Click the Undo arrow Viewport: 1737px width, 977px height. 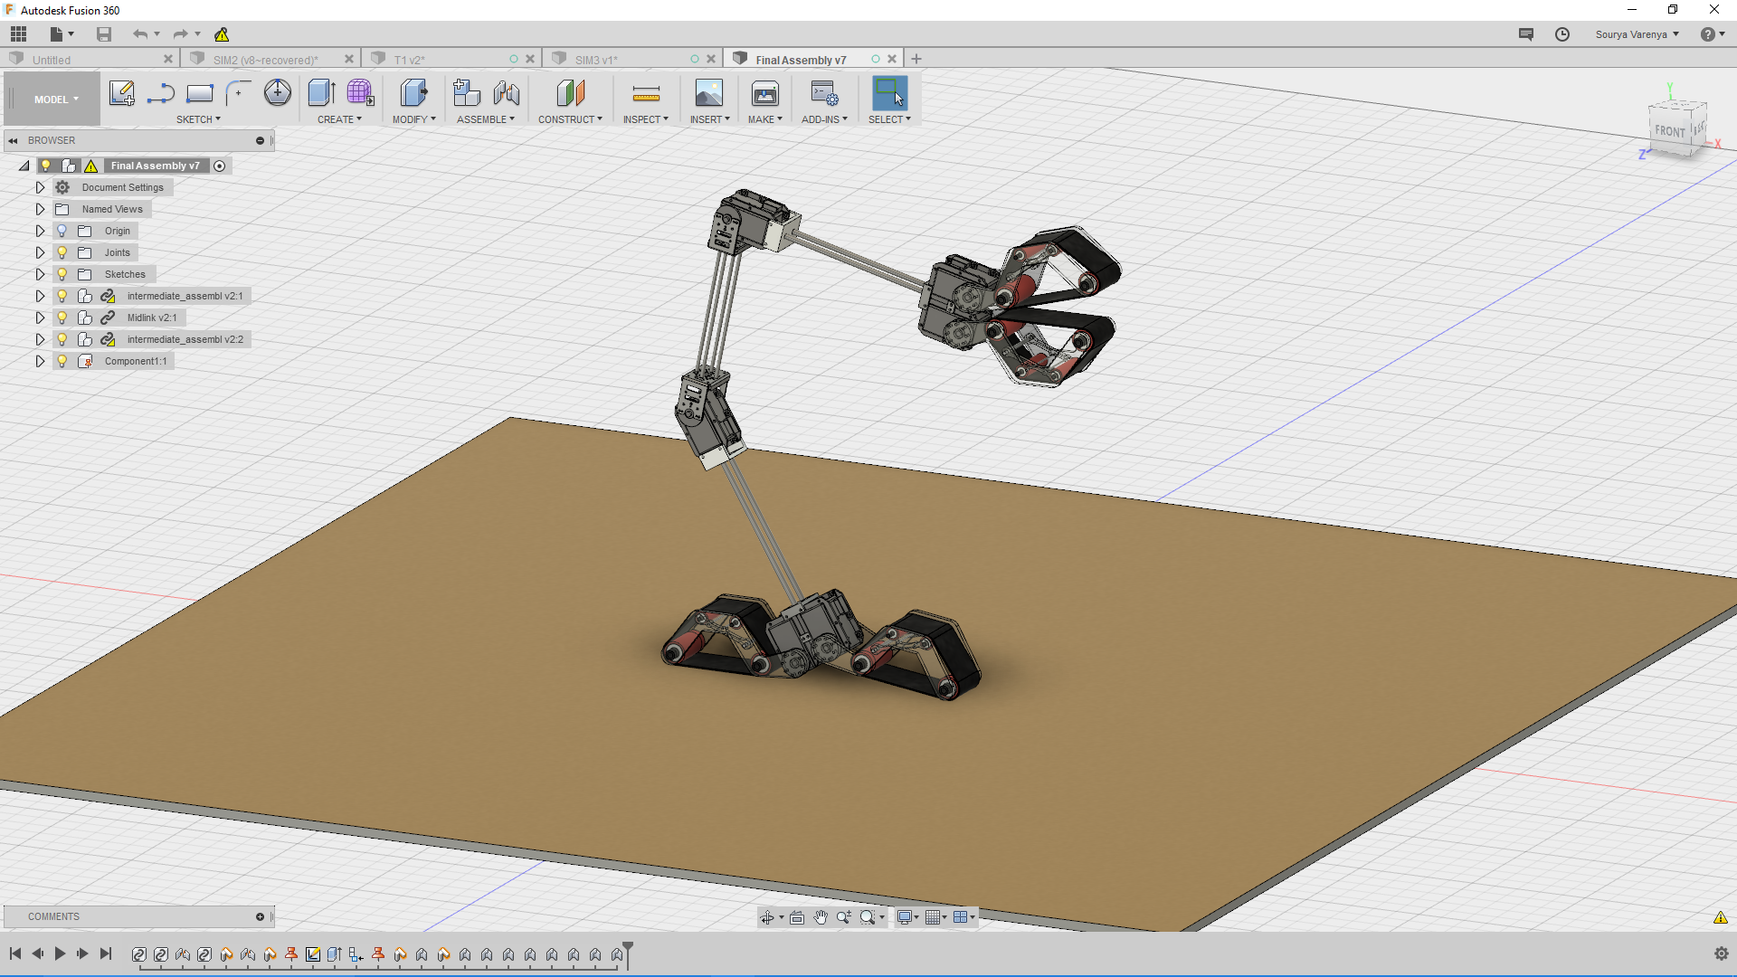pos(139,34)
